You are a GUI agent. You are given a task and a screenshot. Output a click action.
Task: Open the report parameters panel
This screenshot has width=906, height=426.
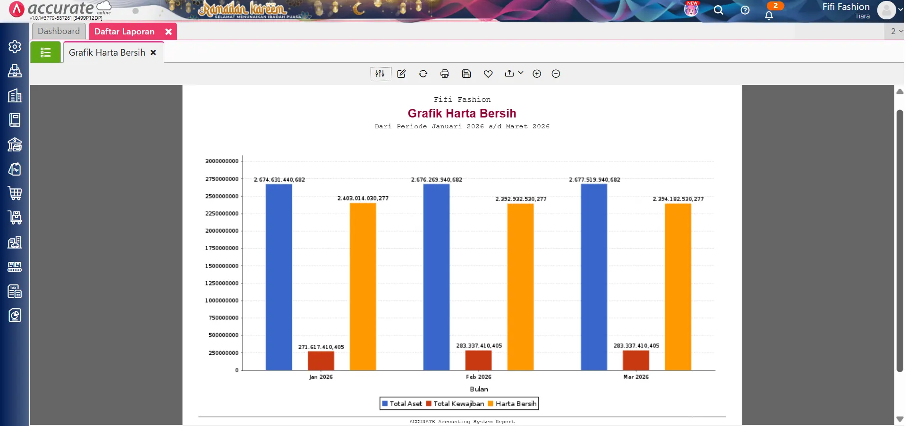click(x=381, y=74)
